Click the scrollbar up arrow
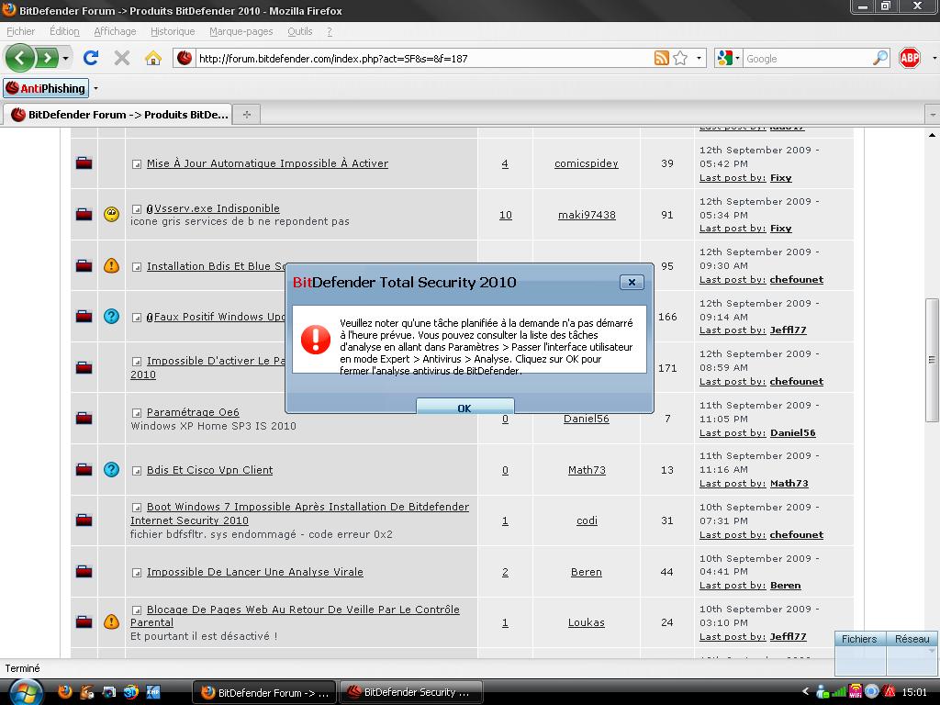This screenshot has width=940, height=705. pyautogui.click(x=932, y=135)
